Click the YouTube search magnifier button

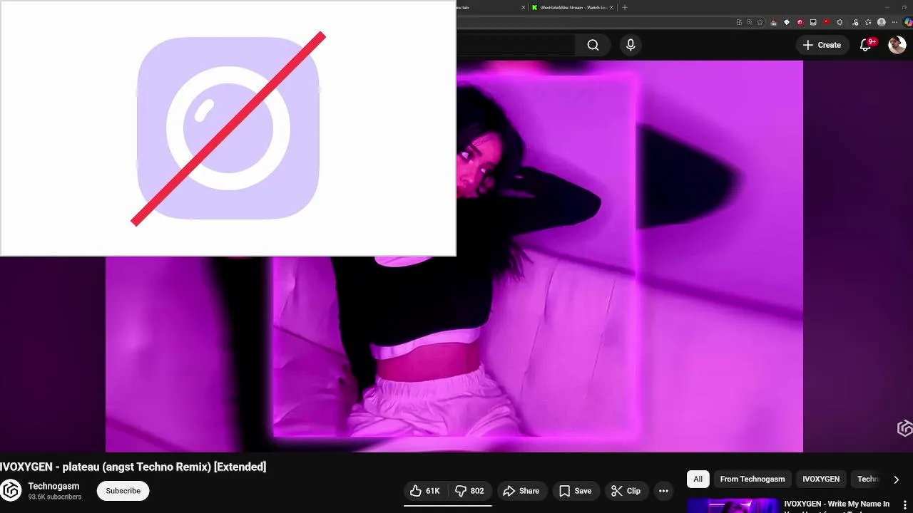tap(593, 45)
